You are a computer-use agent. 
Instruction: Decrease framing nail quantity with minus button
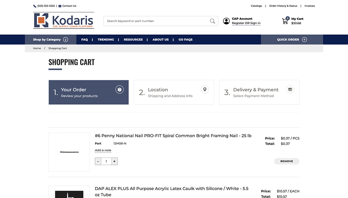[x=98, y=161]
